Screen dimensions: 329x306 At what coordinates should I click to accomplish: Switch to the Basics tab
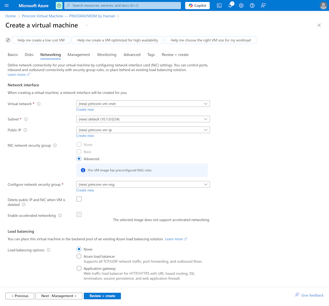click(x=13, y=55)
